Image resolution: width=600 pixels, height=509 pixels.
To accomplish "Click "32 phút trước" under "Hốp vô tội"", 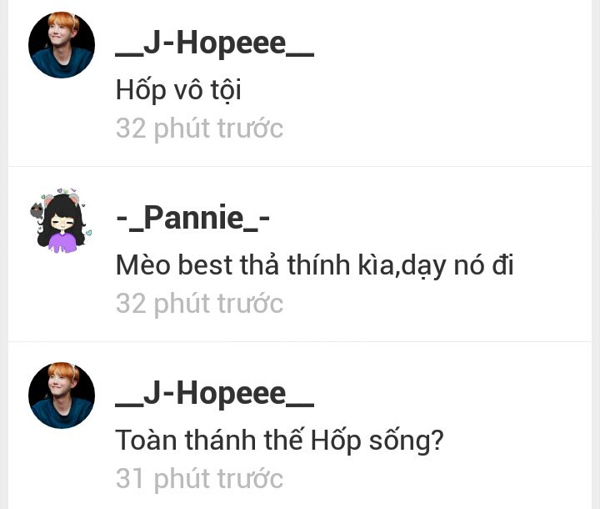I will coord(199,129).
